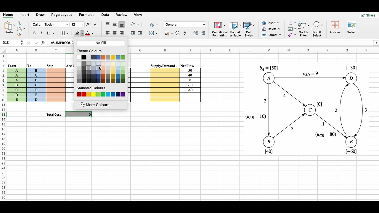Open the Borders grid icon
The height and width of the screenshot is (213, 379).
(63, 33)
